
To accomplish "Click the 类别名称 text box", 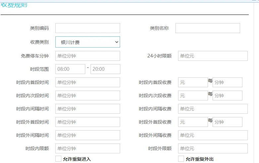I will [x=208, y=28].
